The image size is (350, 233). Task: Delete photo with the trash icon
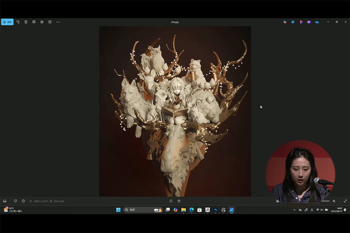26,22
